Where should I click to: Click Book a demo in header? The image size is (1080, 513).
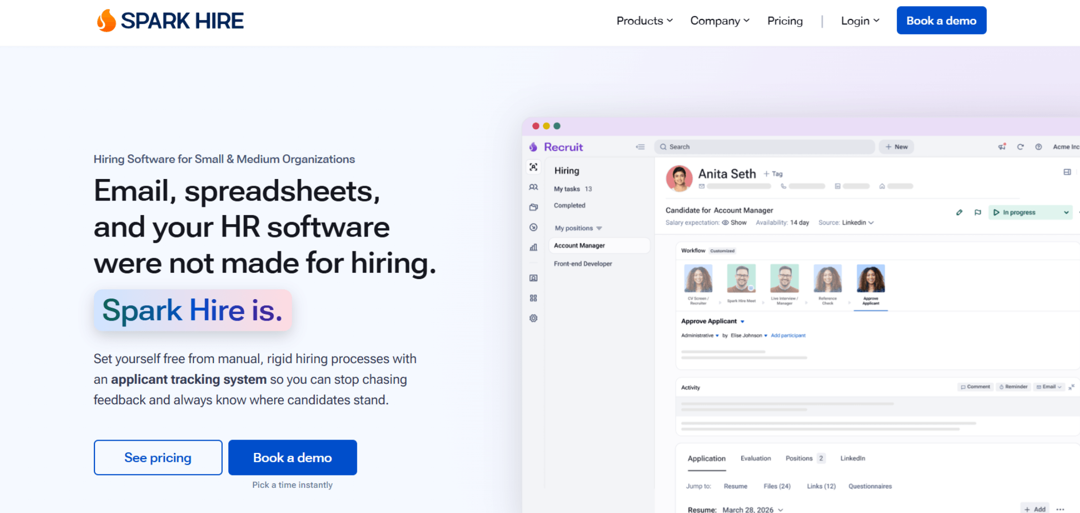pyautogui.click(x=941, y=21)
